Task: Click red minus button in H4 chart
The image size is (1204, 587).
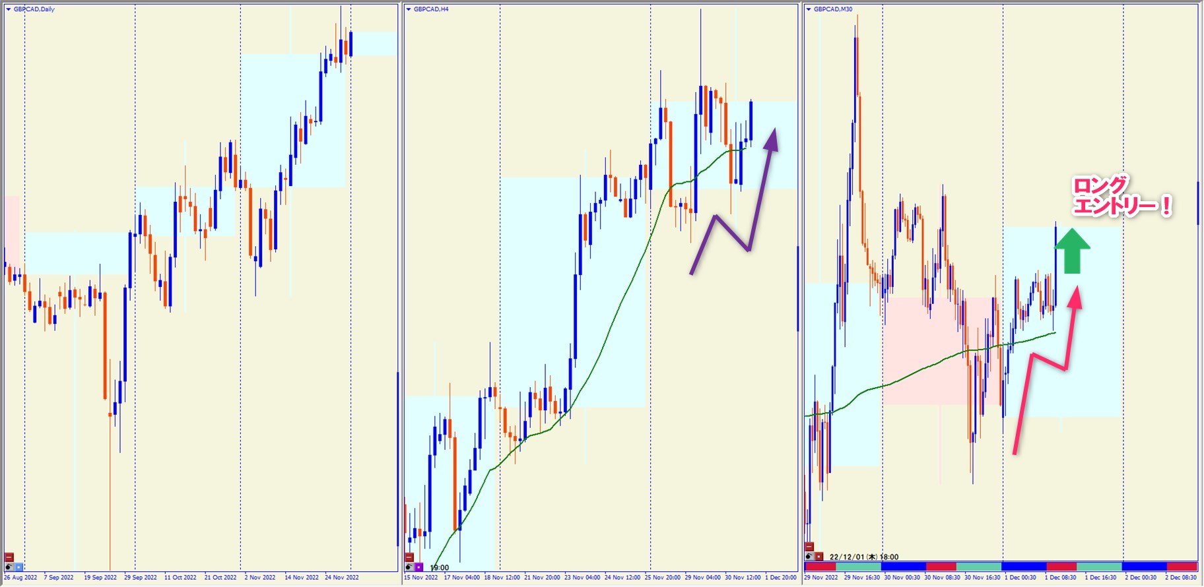Action: pos(409,557)
